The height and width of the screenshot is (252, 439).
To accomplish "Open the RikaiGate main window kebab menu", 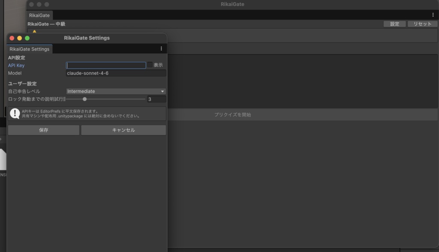I will pos(433,15).
